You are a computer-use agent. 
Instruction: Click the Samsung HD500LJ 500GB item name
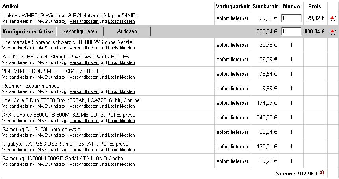tap(63, 159)
